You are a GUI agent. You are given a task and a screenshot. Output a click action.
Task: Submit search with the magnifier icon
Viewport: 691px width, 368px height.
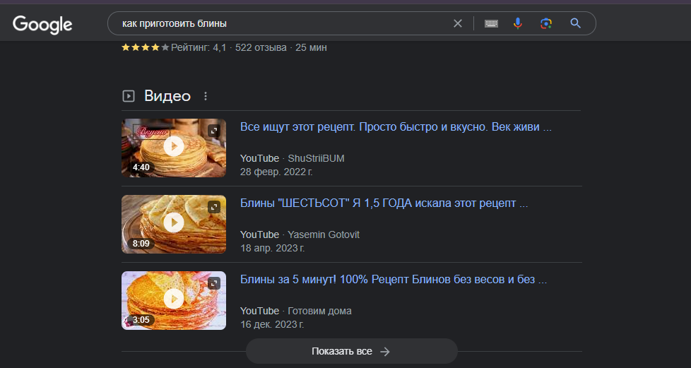point(575,23)
